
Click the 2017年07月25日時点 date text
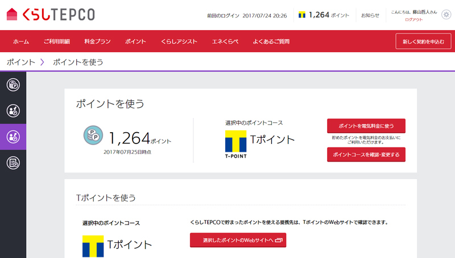tap(127, 152)
